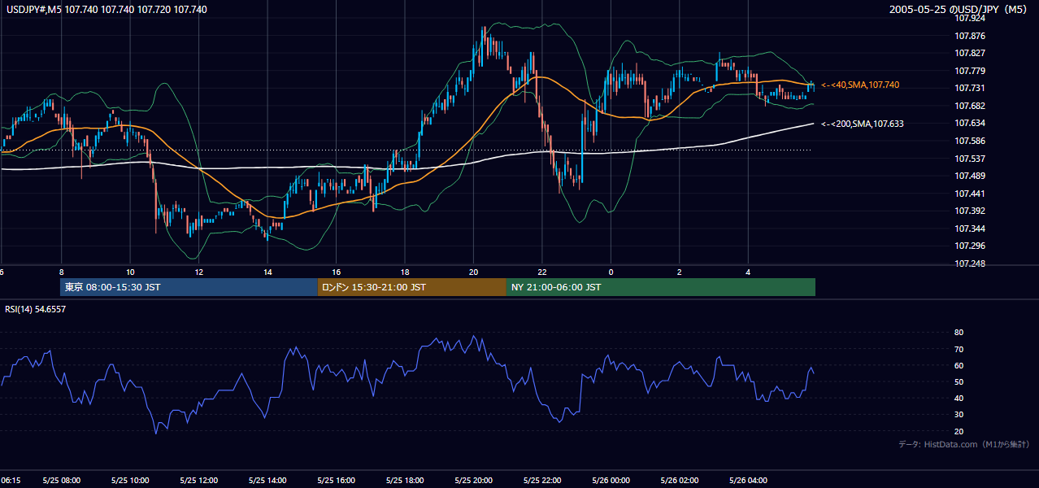Click the '<-<200,SMA,107.633' moving average label
The width and height of the screenshot is (1039, 488).
tap(863, 124)
